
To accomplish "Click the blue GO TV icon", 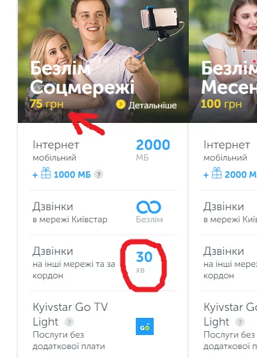I will pos(145,327).
